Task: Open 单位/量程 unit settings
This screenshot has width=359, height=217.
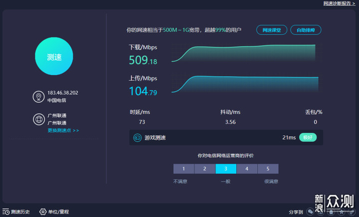Action: pyautogui.click(x=57, y=211)
